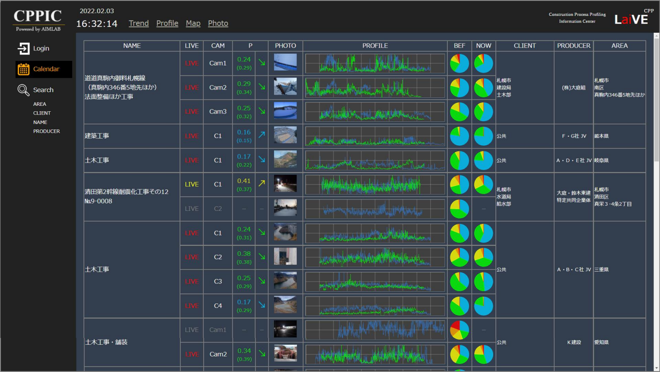
Task: Click blue up arrow for 建築工事 row
Action: (261, 135)
